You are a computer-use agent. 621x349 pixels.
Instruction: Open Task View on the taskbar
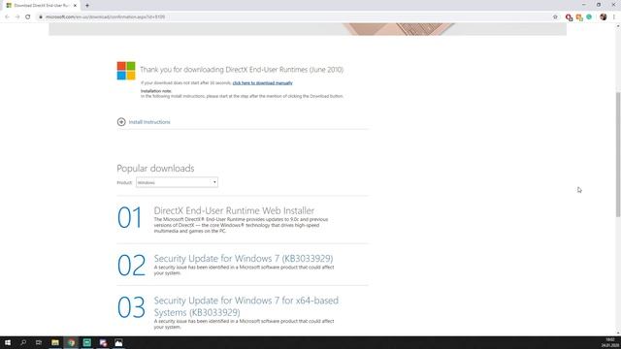39,342
